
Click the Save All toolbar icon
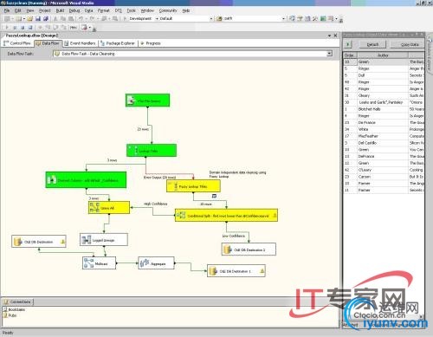tap(46, 18)
